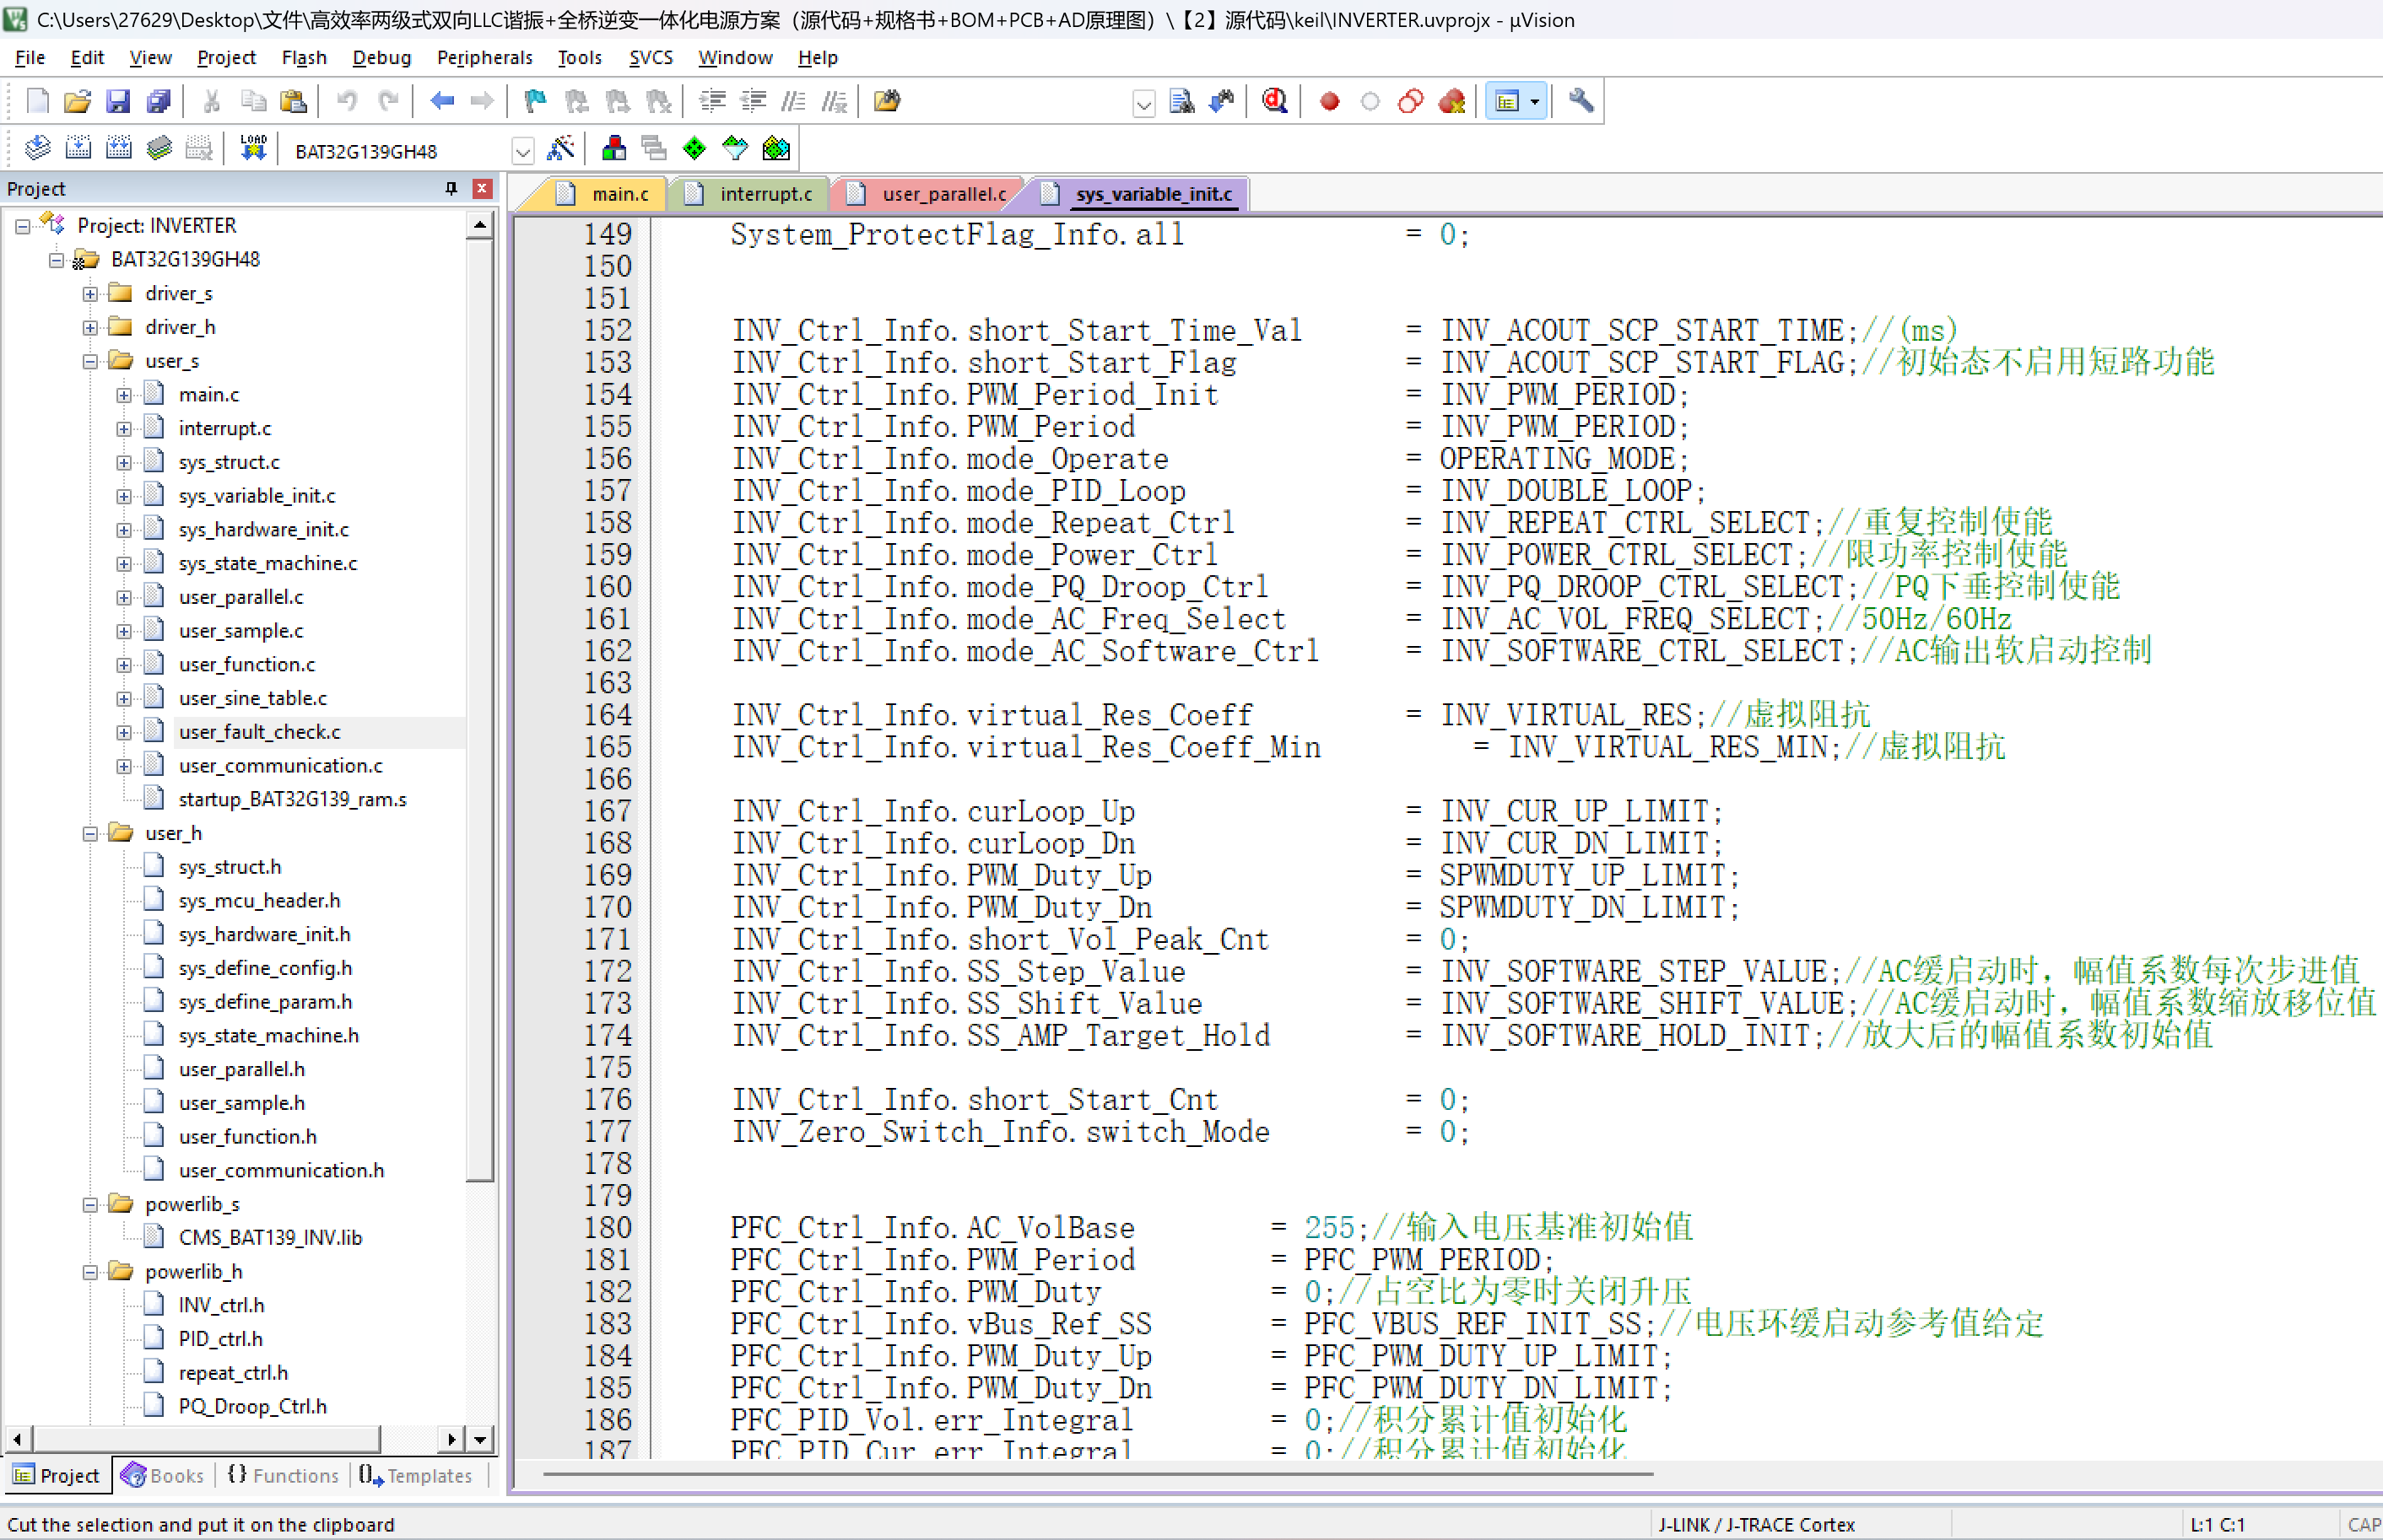Expand main.c tree node
The image size is (2383, 1540).
click(124, 395)
